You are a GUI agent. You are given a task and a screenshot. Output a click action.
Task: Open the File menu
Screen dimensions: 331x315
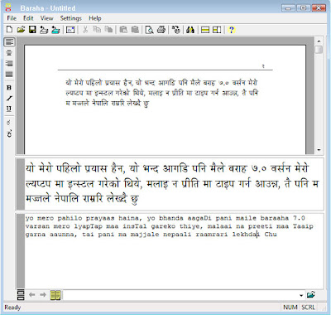point(12,18)
